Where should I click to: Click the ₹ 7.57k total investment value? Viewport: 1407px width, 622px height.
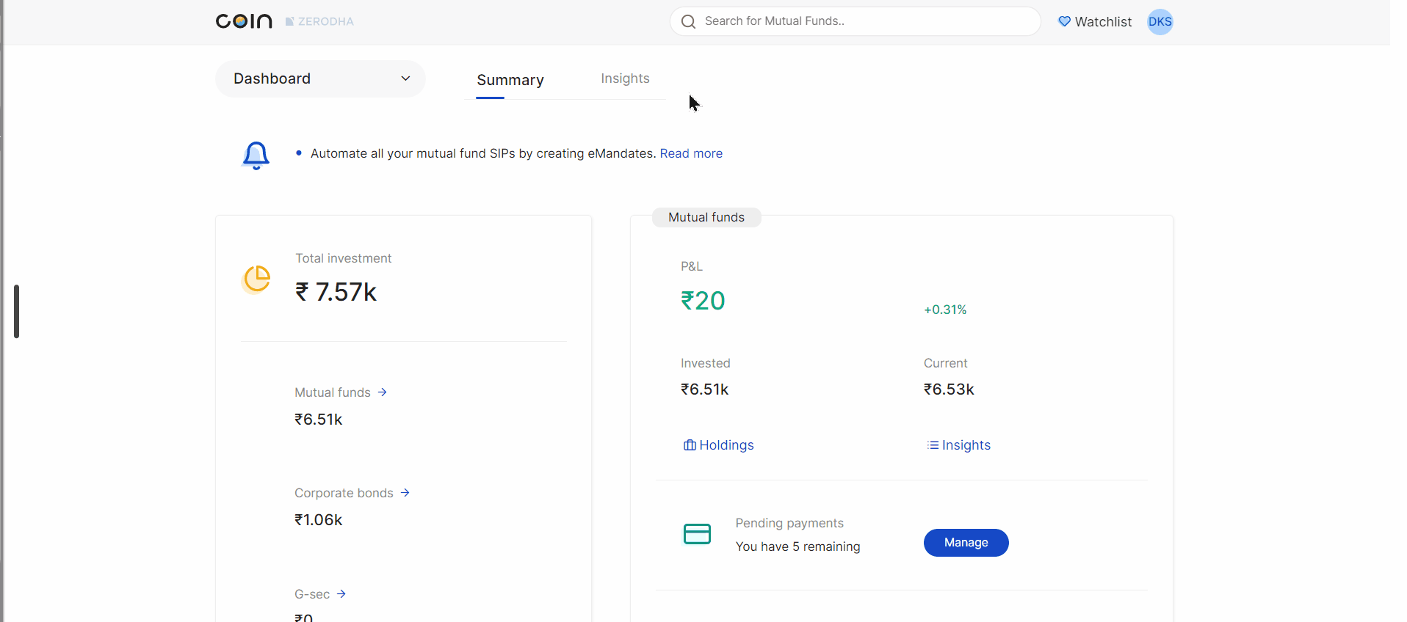pos(336,292)
